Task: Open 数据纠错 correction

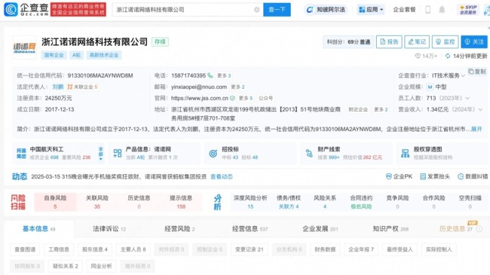Action: coord(472,177)
